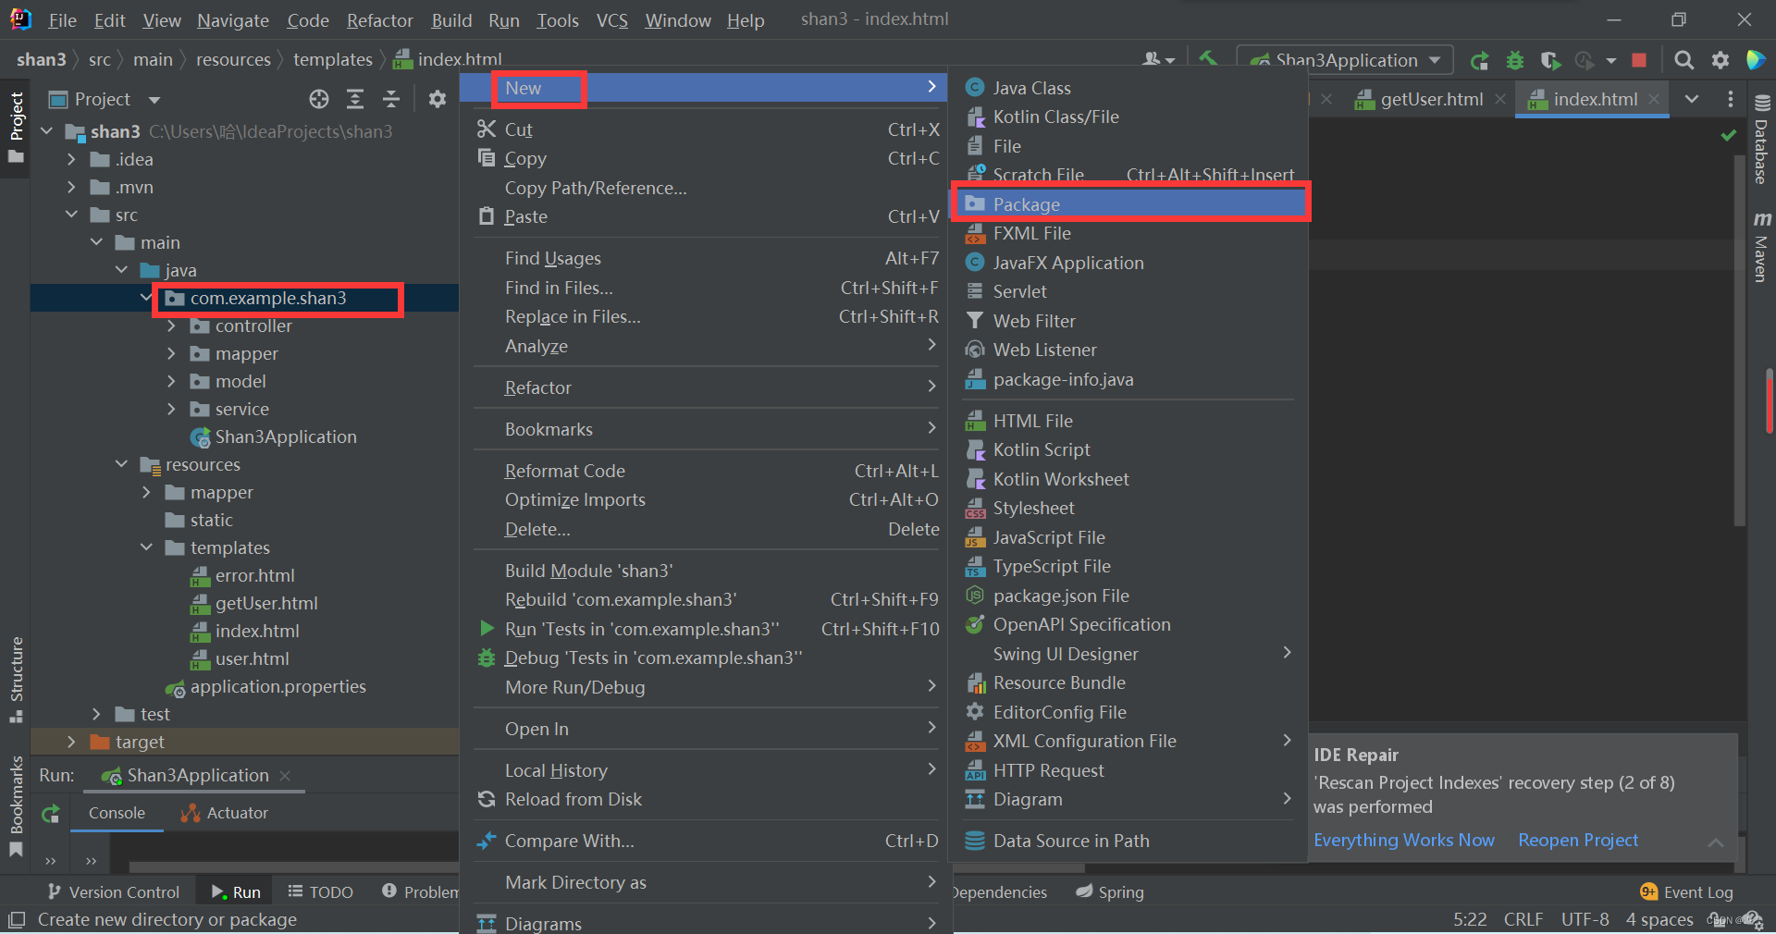
Task: Open the Database tool window
Action: point(1761,141)
